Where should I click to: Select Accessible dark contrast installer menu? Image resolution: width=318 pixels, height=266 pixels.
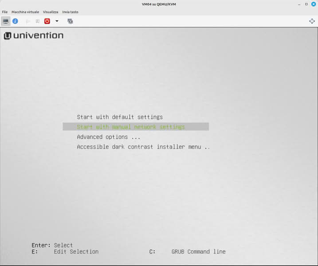click(143, 147)
